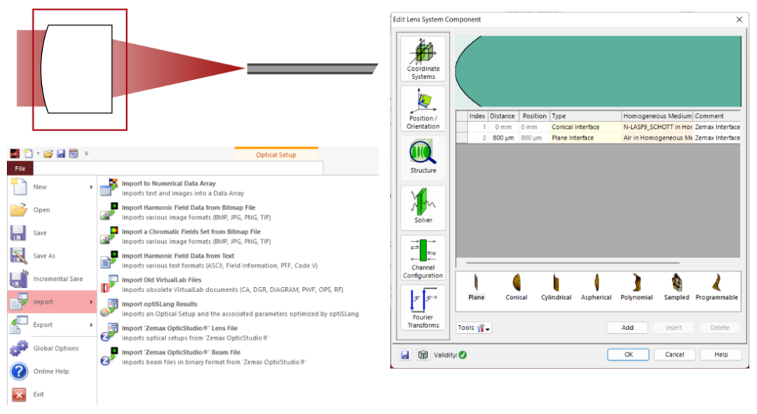The height and width of the screenshot is (414, 757).
Task: Select the Conical Interface table row
Action: click(598, 127)
